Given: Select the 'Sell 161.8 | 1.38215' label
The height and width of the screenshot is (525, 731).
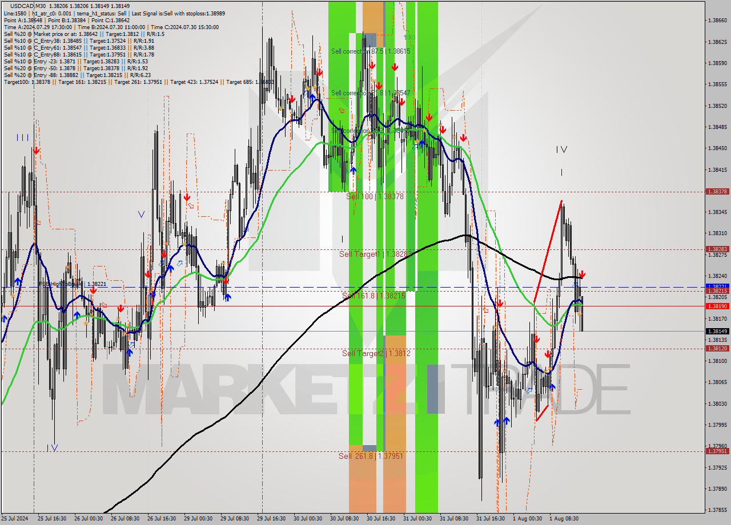Looking at the screenshot, I should pyautogui.click(x=373, y=296).
